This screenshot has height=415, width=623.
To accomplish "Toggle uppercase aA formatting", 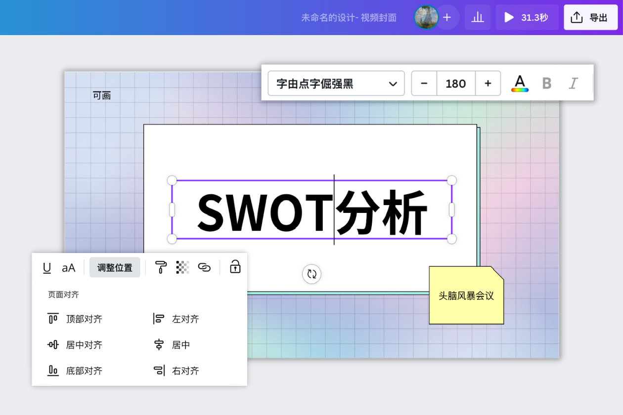I will [69, 268].
